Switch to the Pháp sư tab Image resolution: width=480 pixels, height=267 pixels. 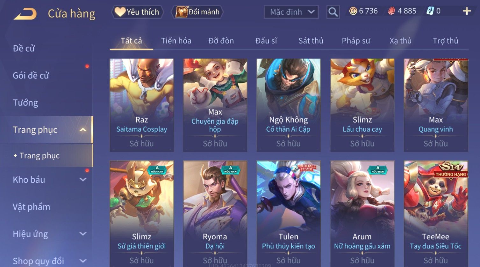356,41
